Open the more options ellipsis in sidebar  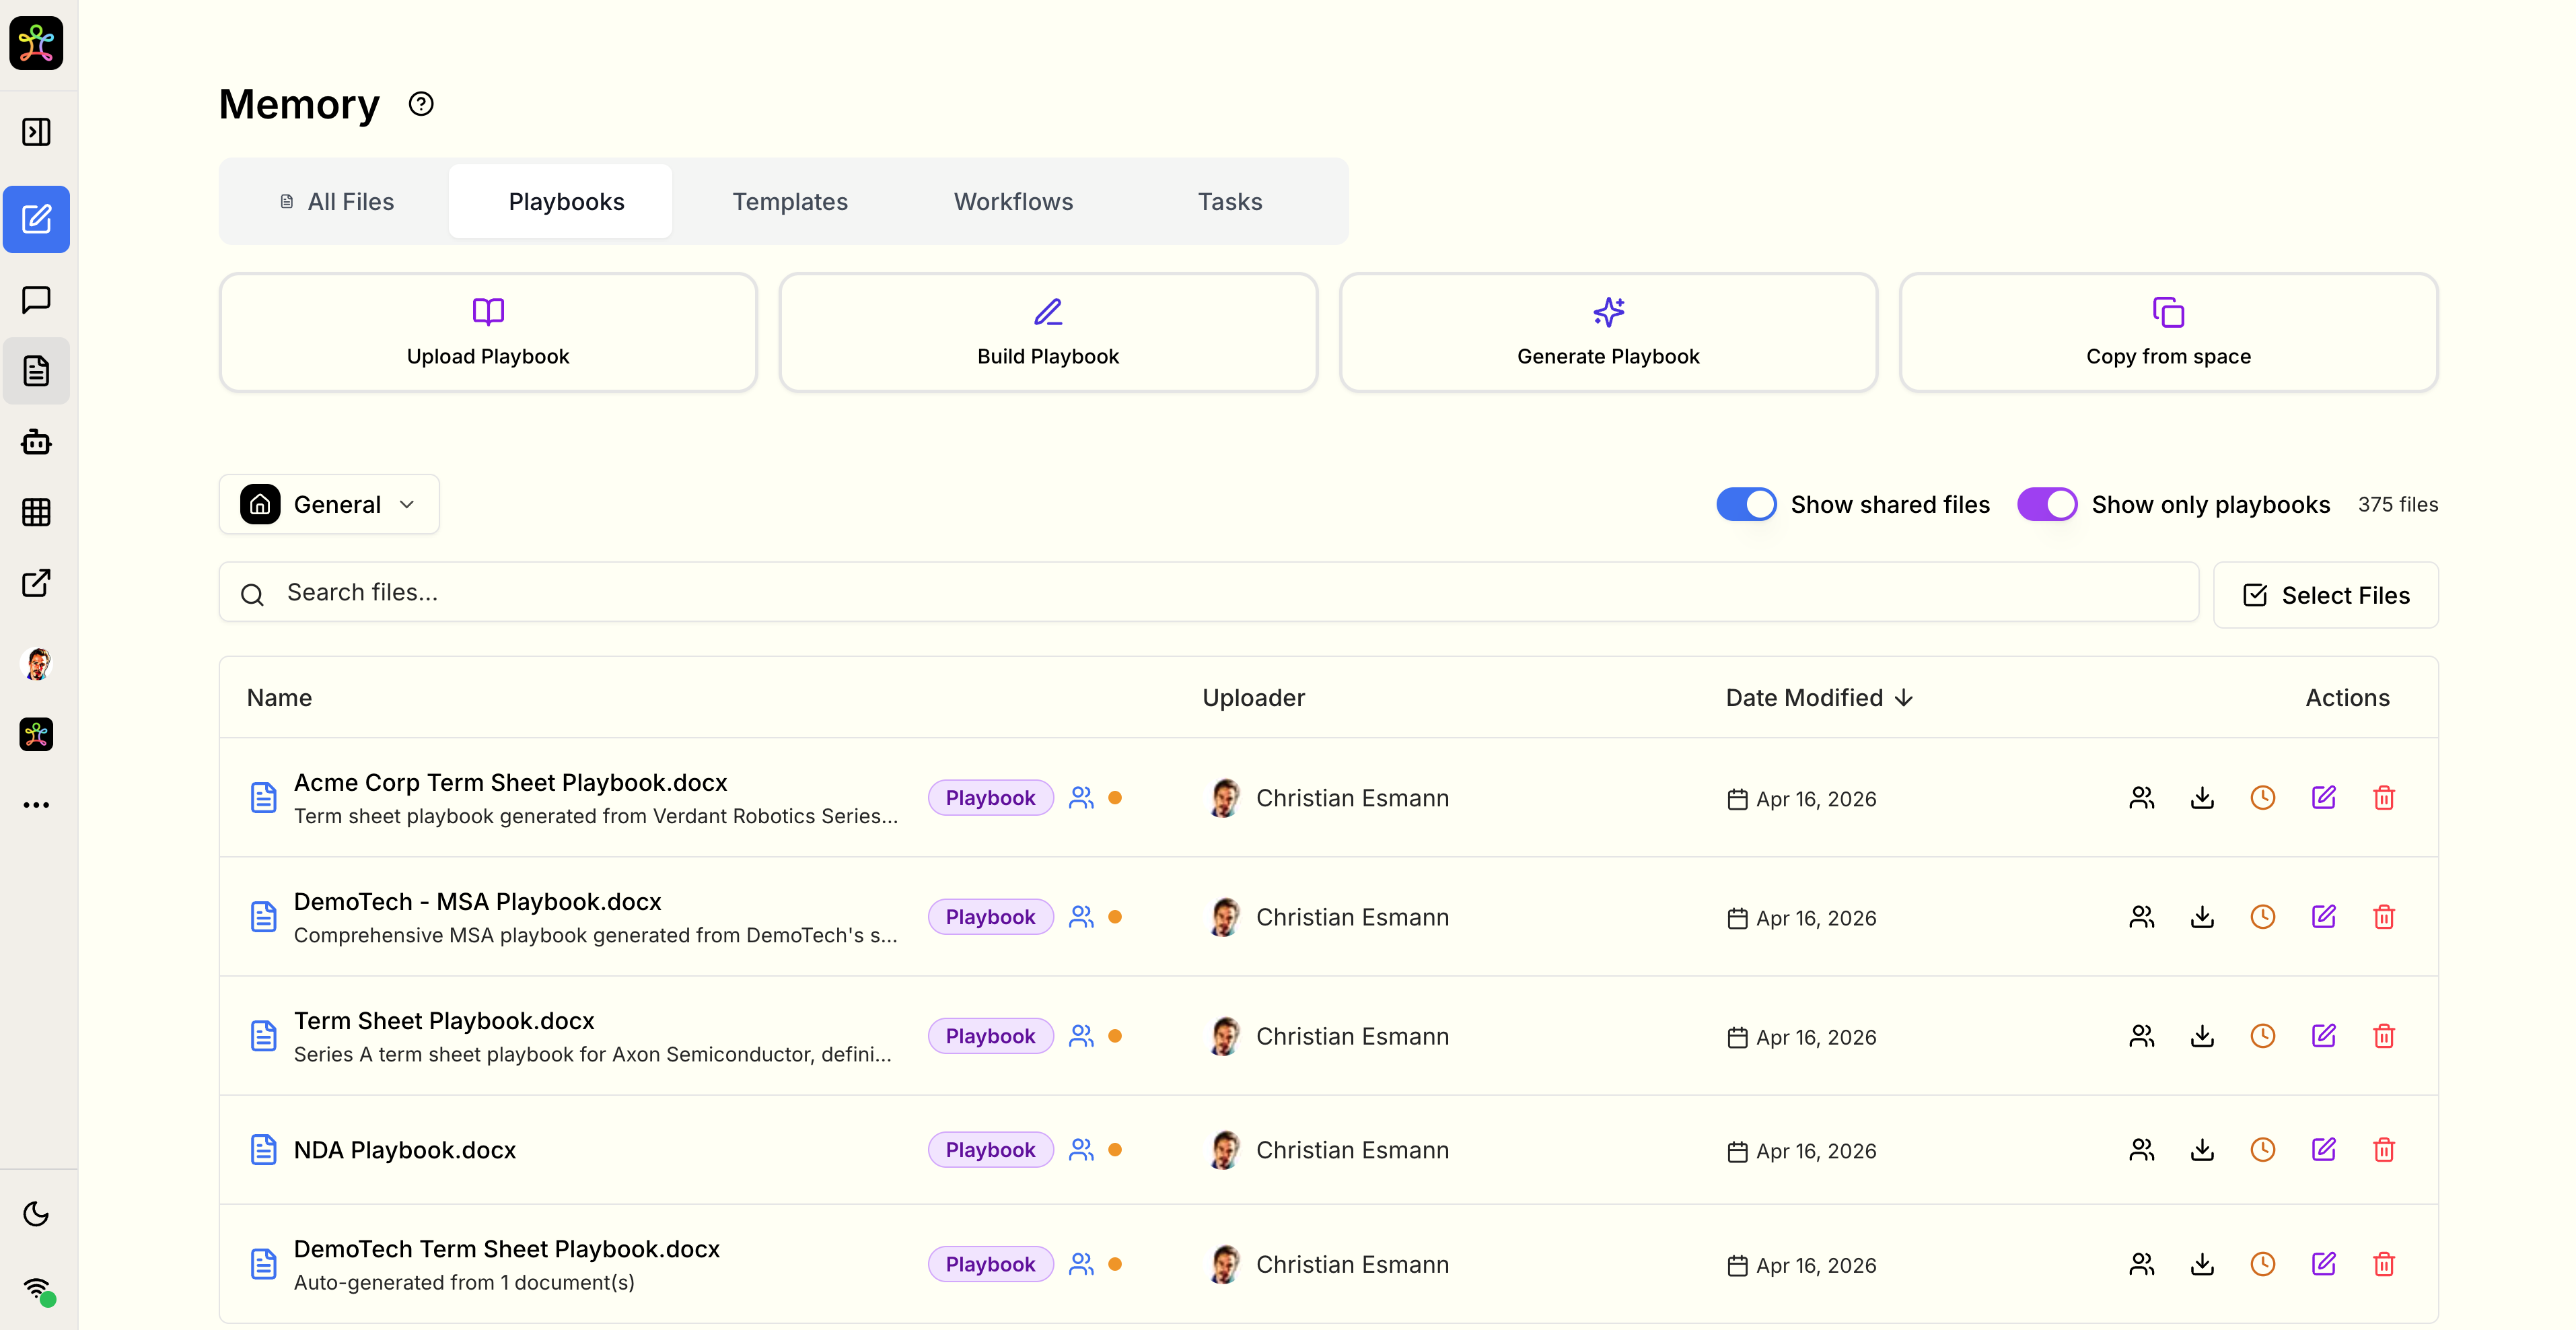(36, 805)
